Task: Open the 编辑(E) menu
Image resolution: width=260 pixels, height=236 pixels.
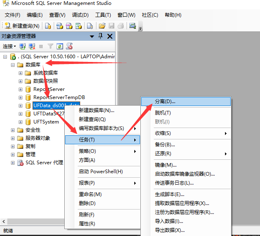Action: [35, 15]
